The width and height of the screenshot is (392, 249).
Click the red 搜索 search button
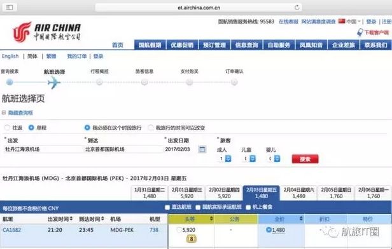pos(305,159)
